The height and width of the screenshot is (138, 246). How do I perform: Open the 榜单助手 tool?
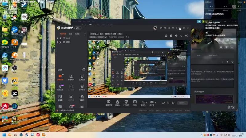coord(82,87)
